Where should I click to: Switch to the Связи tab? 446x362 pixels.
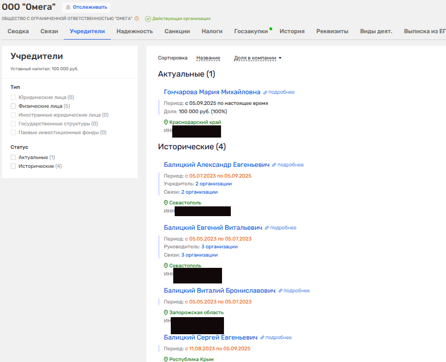49,31
